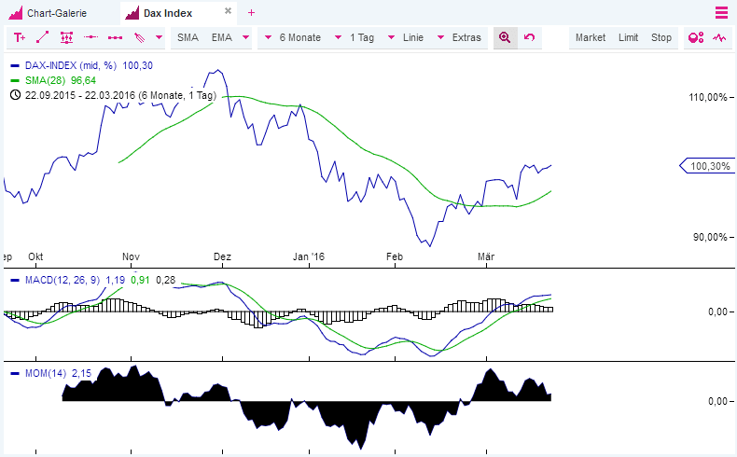Click the circles comparison icon

[696, 37]
